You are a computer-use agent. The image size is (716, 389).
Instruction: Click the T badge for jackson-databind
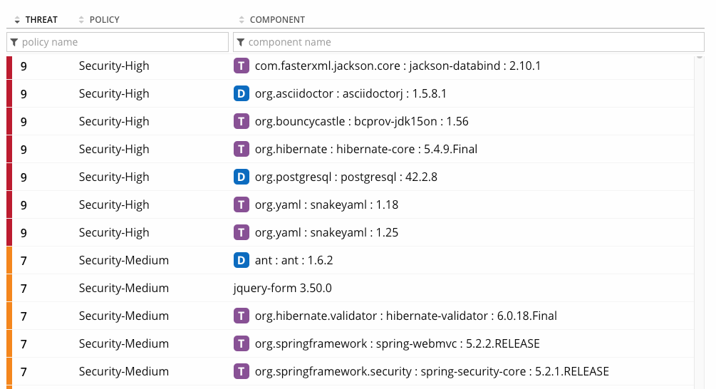click(x=241, y=66)
